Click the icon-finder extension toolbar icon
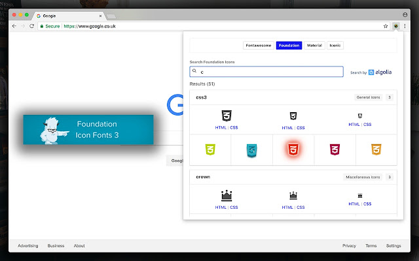419x261 pixels. 396,26
